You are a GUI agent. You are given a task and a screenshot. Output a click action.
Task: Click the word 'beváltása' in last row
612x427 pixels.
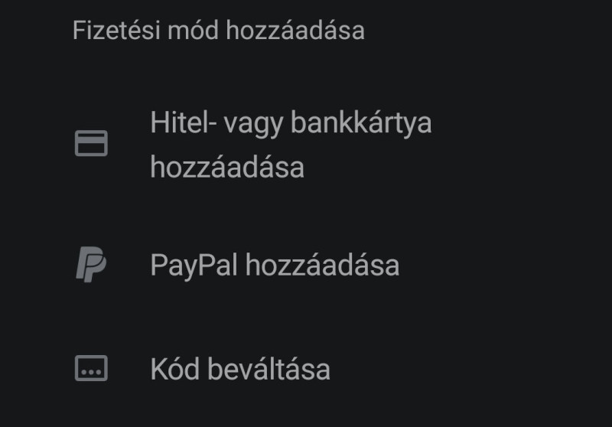269,369
